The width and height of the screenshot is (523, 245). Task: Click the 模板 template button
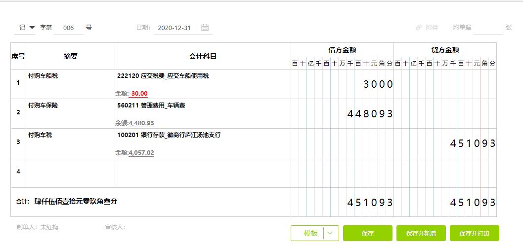(310, 233)
